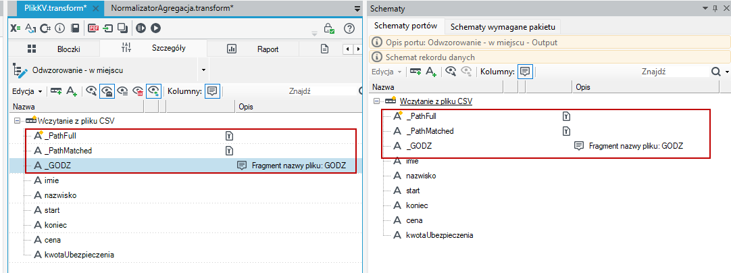Switch to the NormalizatorAgregacja.transform tab

coord(172,8)
